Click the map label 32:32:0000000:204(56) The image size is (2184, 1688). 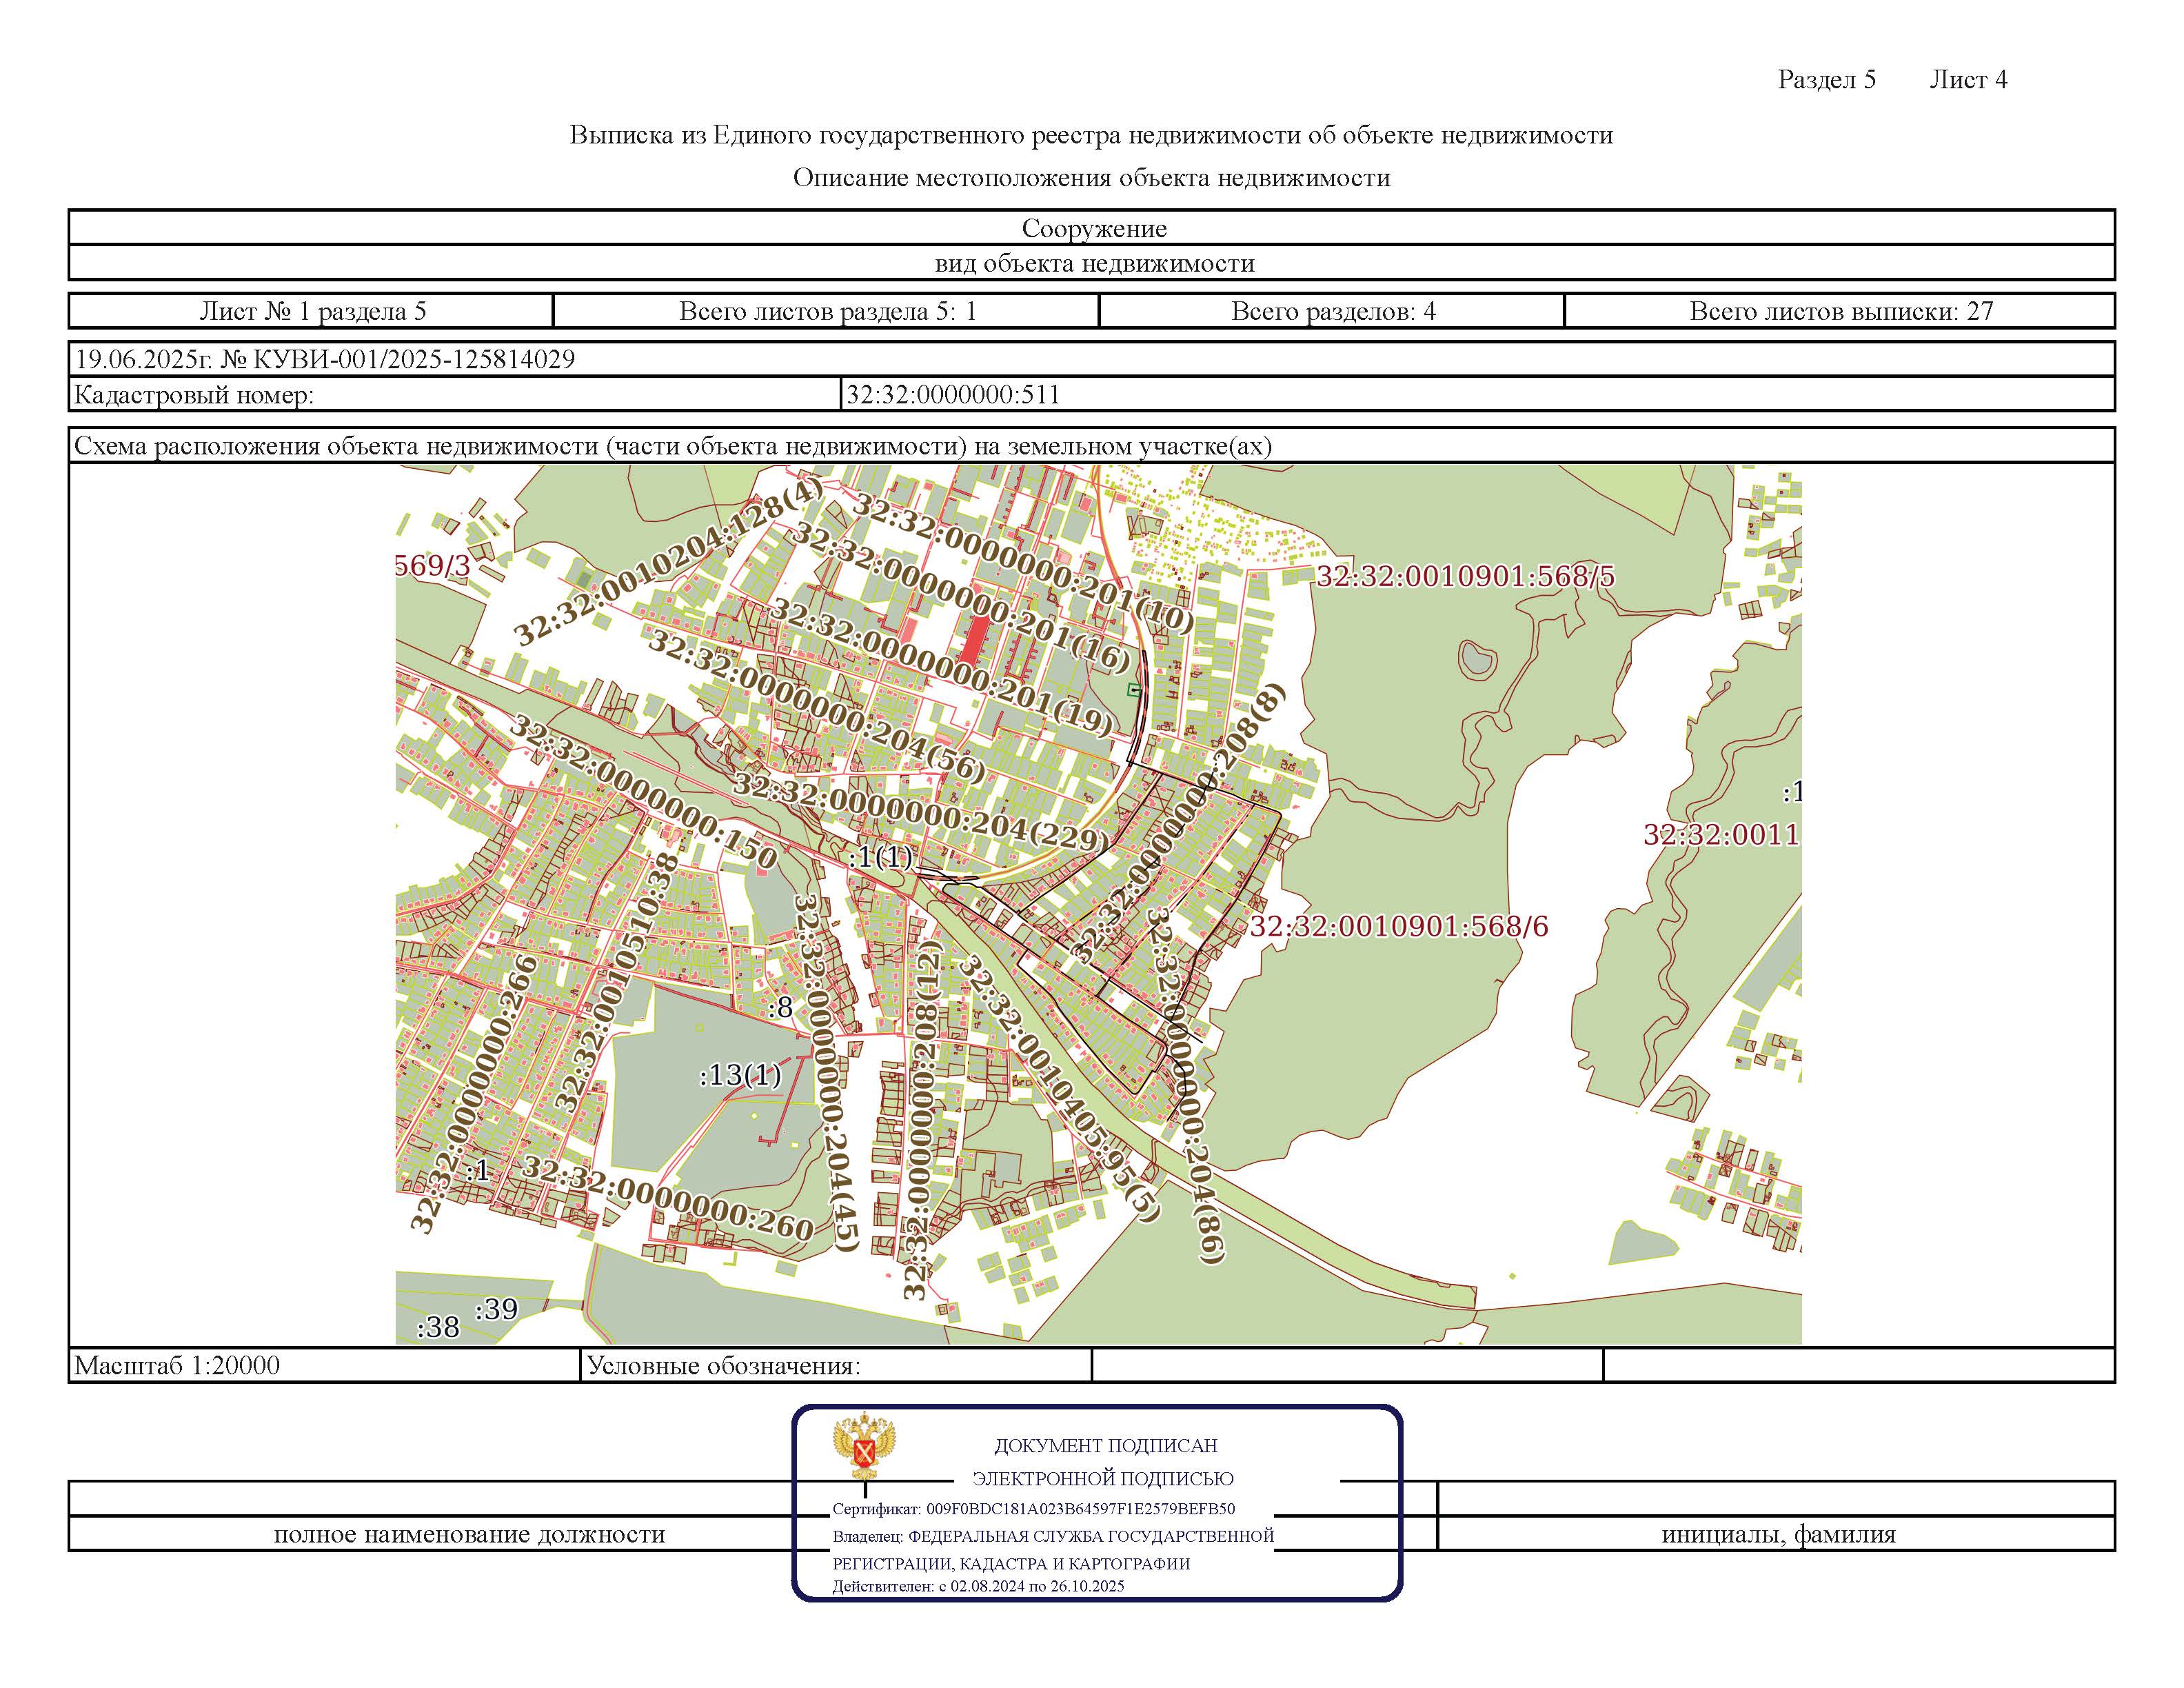[x=817, y=706]
